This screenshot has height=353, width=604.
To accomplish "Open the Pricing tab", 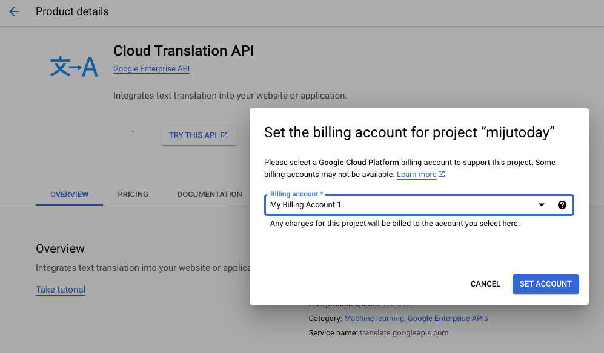I will click(x=133, y=194).
